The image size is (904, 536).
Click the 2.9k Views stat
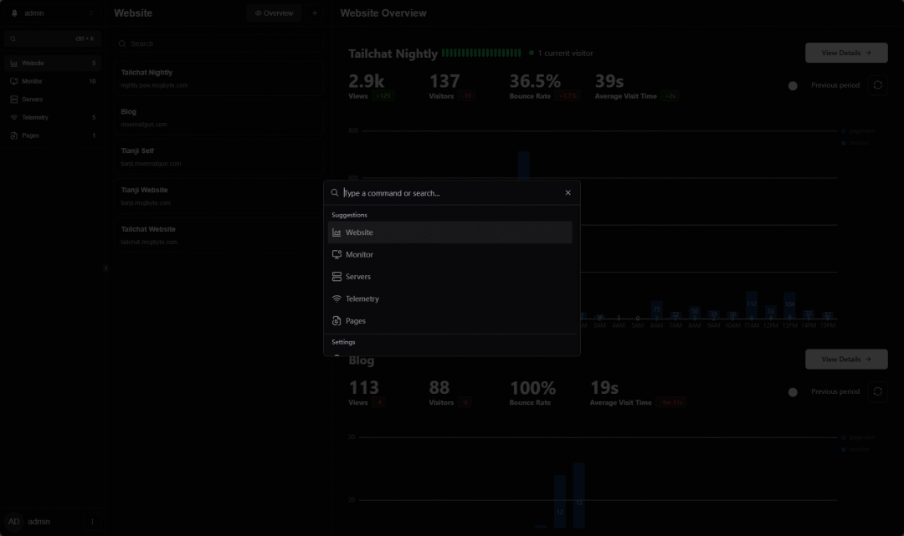pyautogui.click(x=371, y=86)
